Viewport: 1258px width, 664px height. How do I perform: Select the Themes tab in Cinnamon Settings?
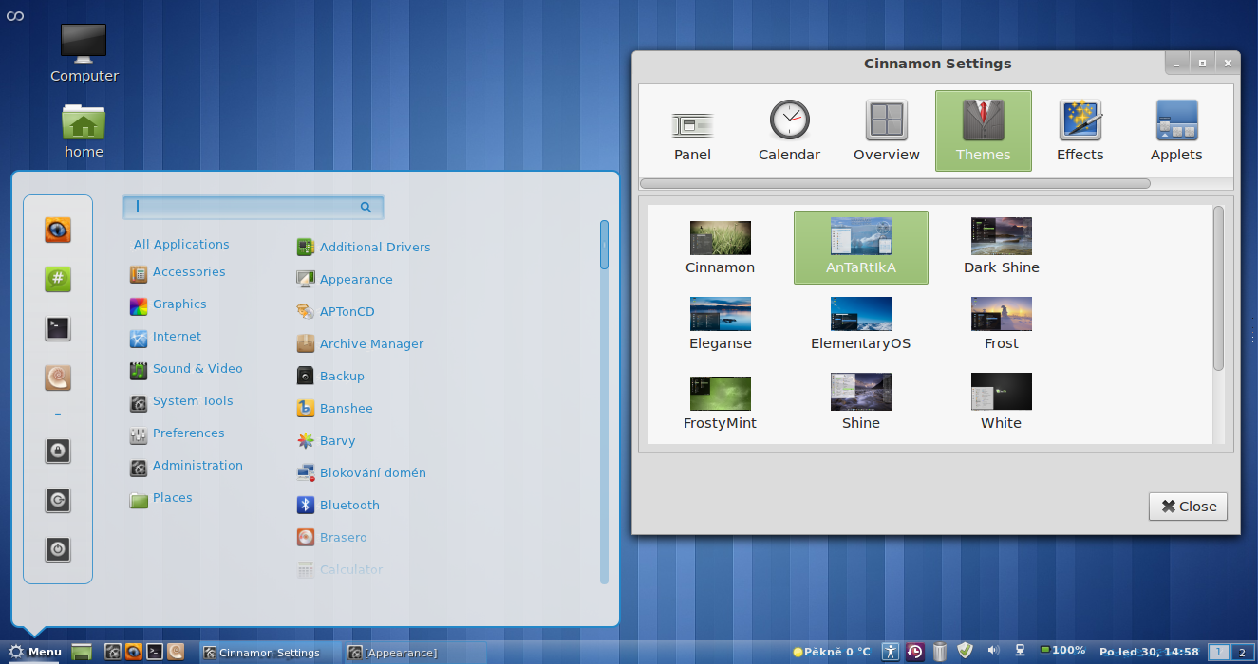coord(983,131)
